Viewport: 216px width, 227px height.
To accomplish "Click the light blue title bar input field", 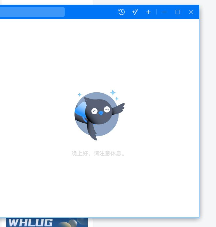I will (32, 12).
